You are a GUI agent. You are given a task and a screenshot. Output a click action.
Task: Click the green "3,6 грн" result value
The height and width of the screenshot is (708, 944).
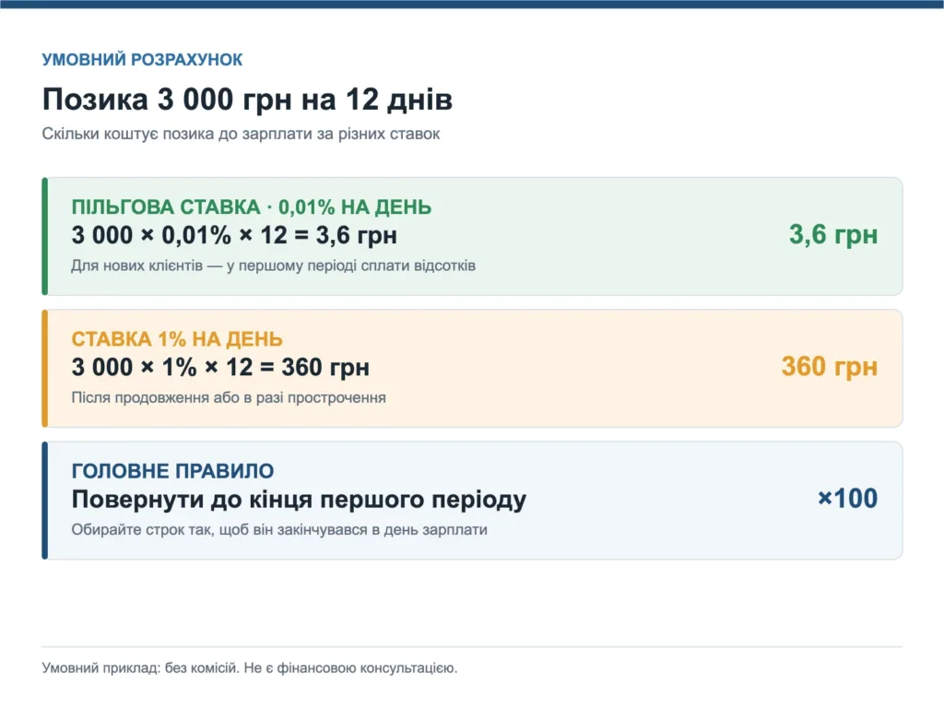point(833,235)
